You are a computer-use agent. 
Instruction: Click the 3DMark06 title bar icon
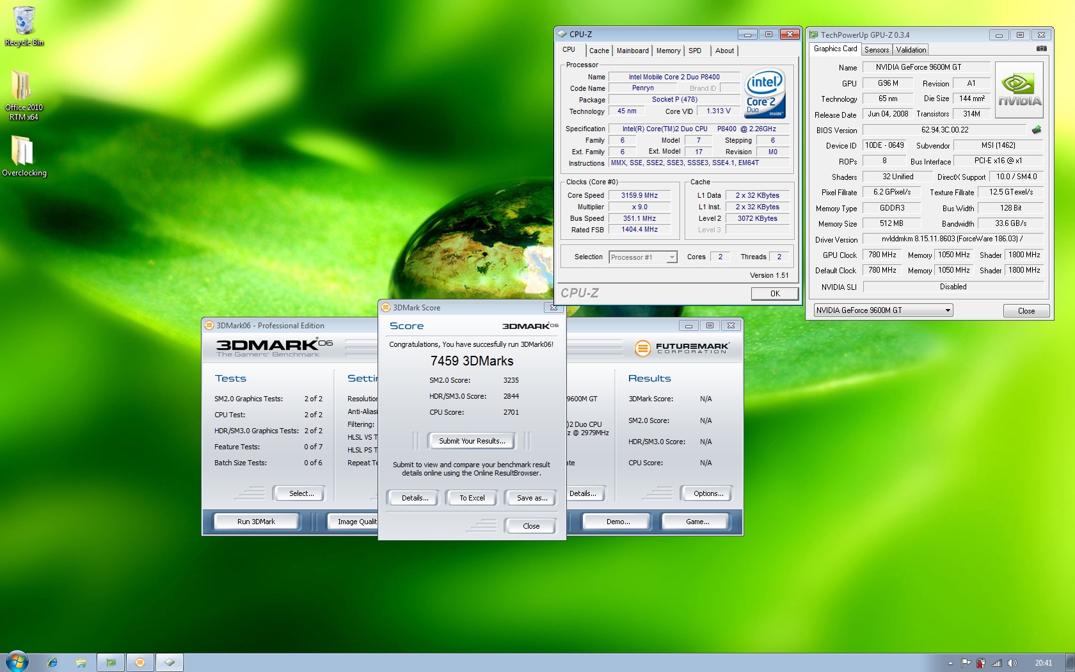pos(209,325)
